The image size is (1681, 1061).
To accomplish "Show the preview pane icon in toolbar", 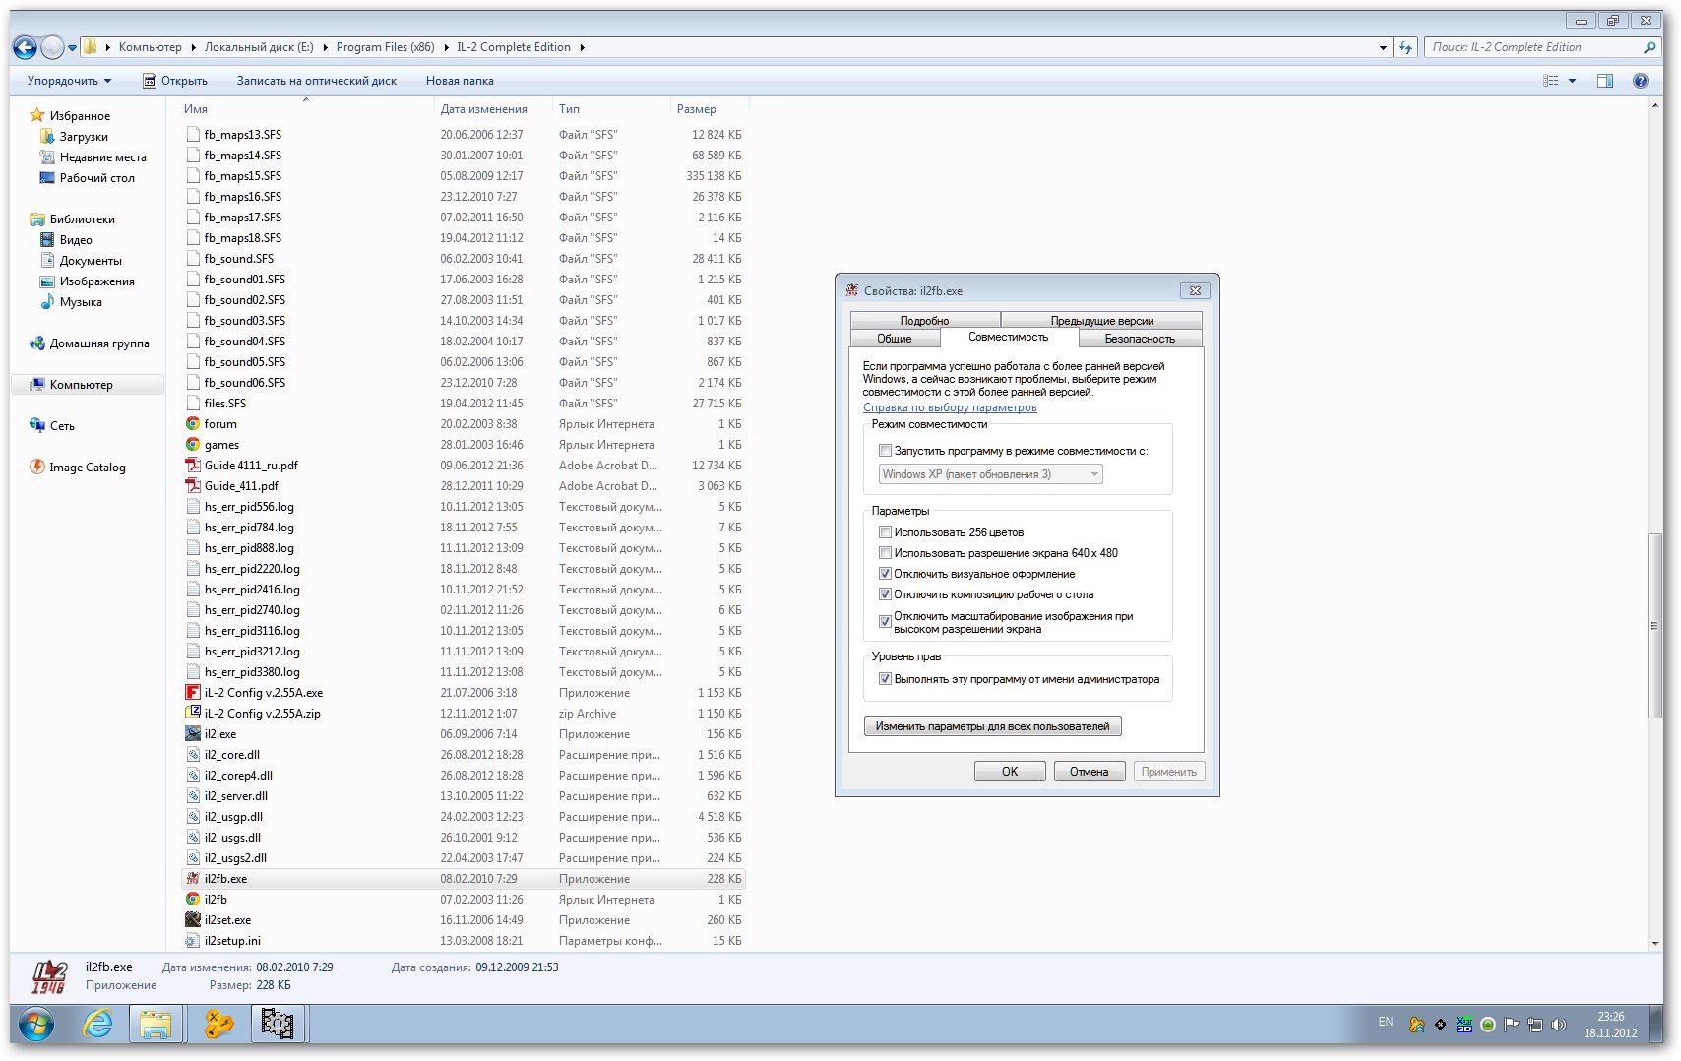I will (x=1605, y=81).
